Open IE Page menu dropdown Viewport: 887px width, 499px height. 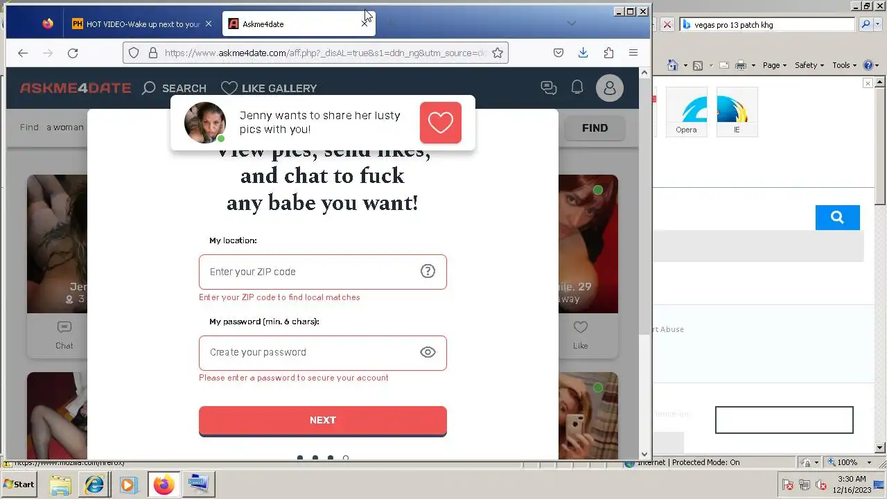coord(774,65)
